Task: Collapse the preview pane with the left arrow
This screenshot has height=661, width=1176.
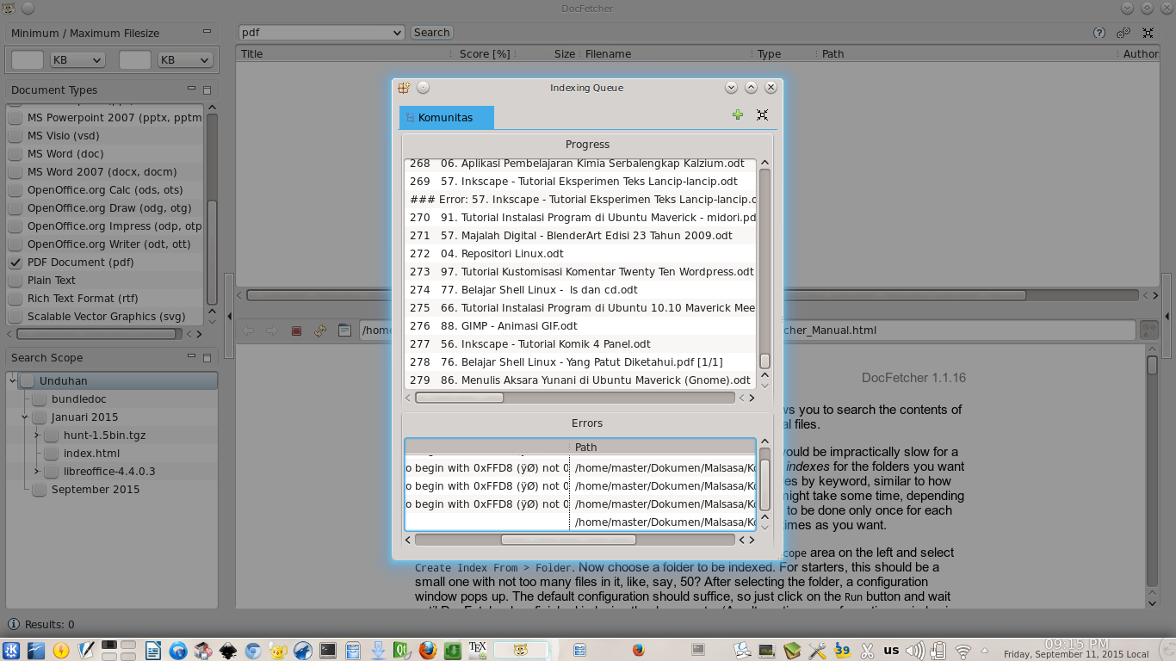Action: tap(229, 316)
